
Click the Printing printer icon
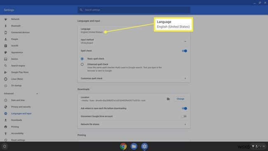tap(6, 127)
